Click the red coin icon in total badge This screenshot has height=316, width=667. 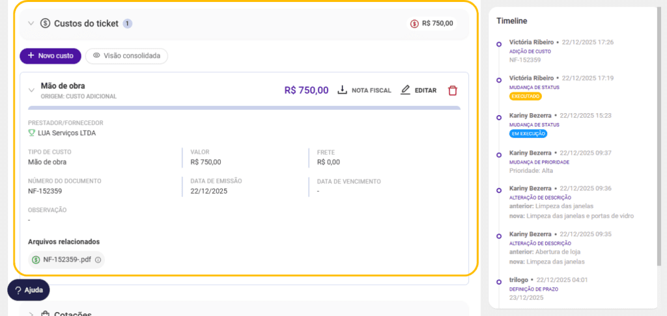point(414,23)
